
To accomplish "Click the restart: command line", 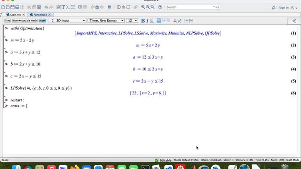I will 17,100.
